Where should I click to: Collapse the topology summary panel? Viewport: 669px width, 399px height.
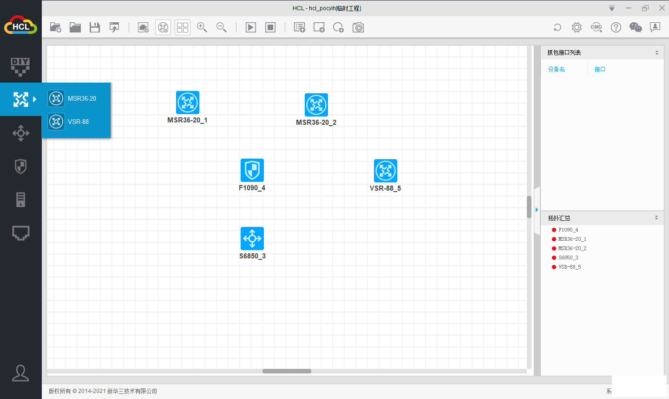pyautogui.click(x=656, y=218)
